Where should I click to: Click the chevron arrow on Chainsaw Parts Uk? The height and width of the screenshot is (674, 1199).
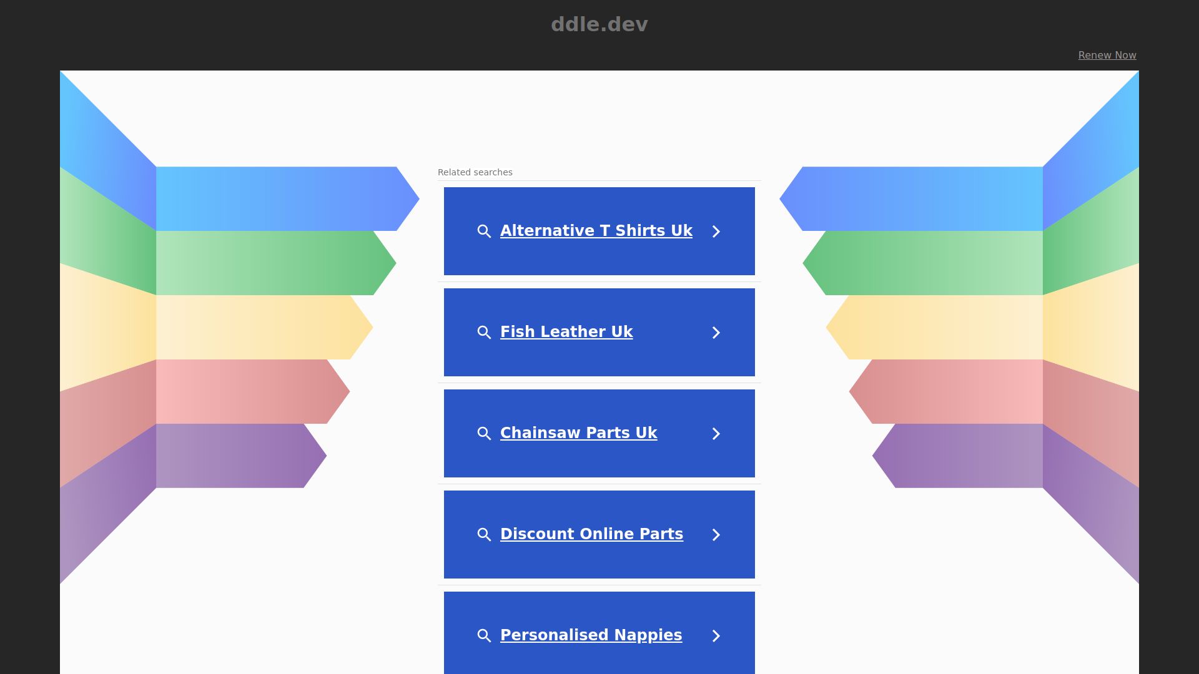click(x=716, y=434)
